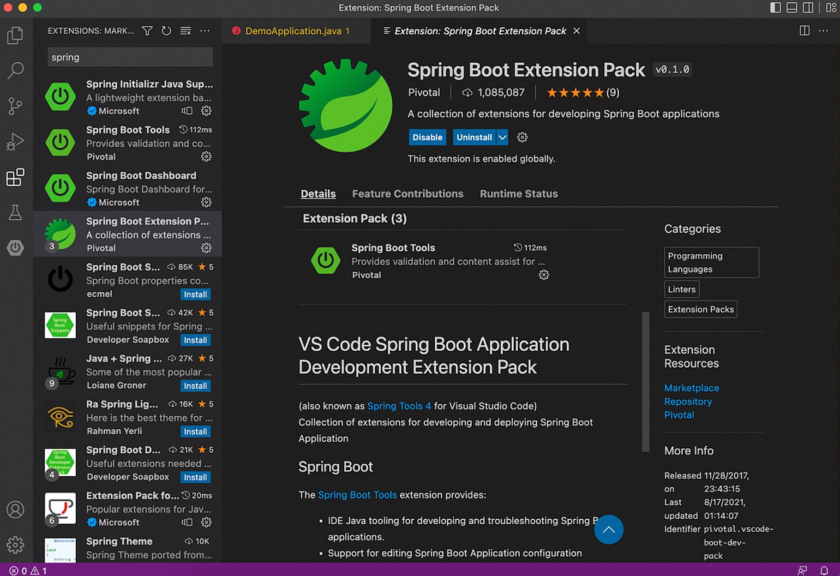
Task: Open the Marketplace resource link
Action: click(x=691, y=388)
